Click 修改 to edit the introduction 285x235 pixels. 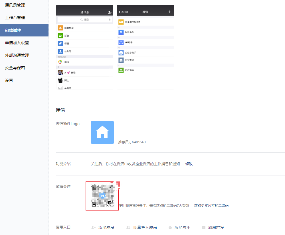[x=189, y=164]
